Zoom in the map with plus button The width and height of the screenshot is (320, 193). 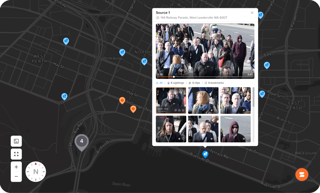click(16, 167)
